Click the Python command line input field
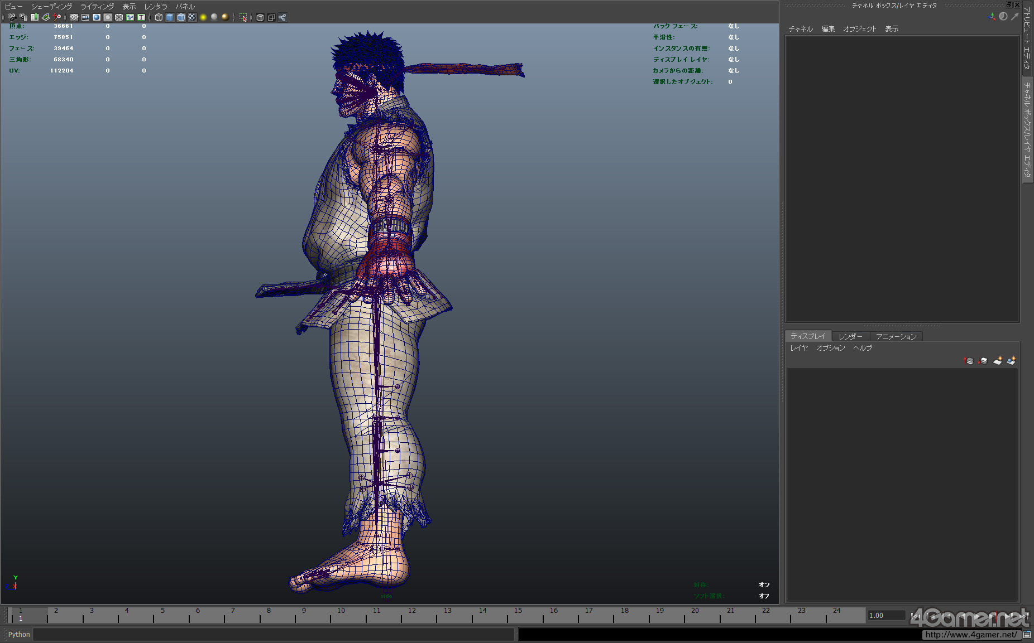 point(274,635)
